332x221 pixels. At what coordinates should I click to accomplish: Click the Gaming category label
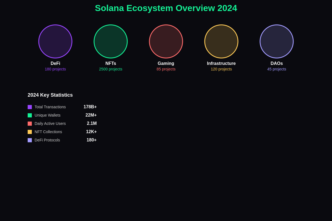166,64
